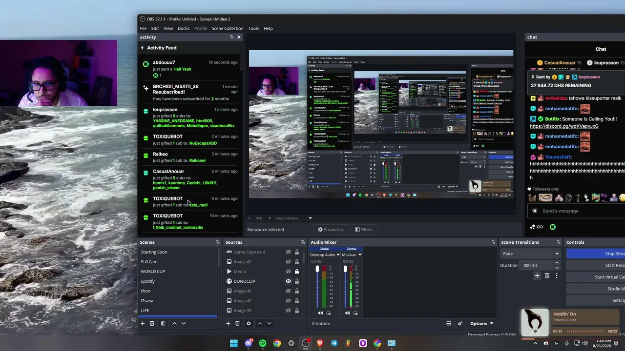This screenshot has height=351, width=625.
Task: Lock the Game Capture 4 source
Action: tap(296, 252)
